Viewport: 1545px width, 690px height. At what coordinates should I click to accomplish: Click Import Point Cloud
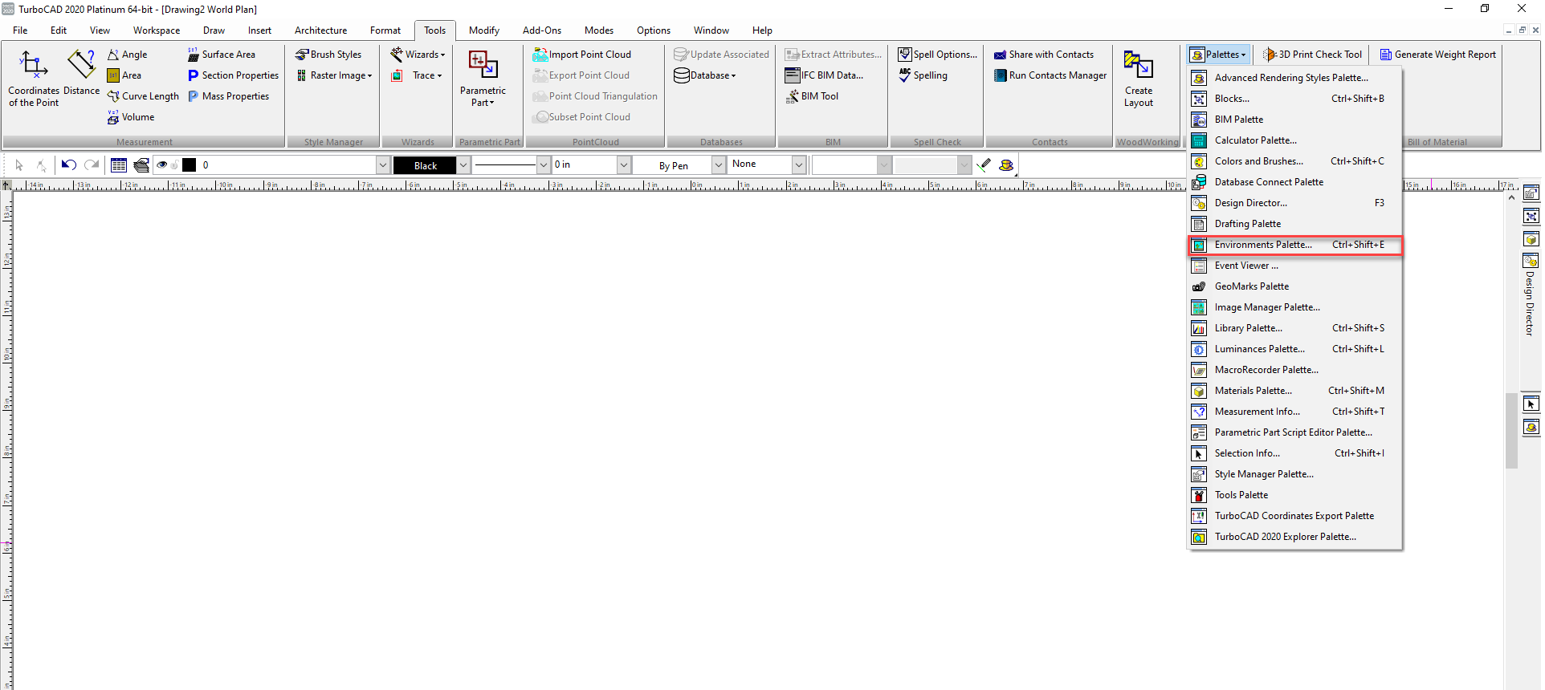(x=582, y=55)
